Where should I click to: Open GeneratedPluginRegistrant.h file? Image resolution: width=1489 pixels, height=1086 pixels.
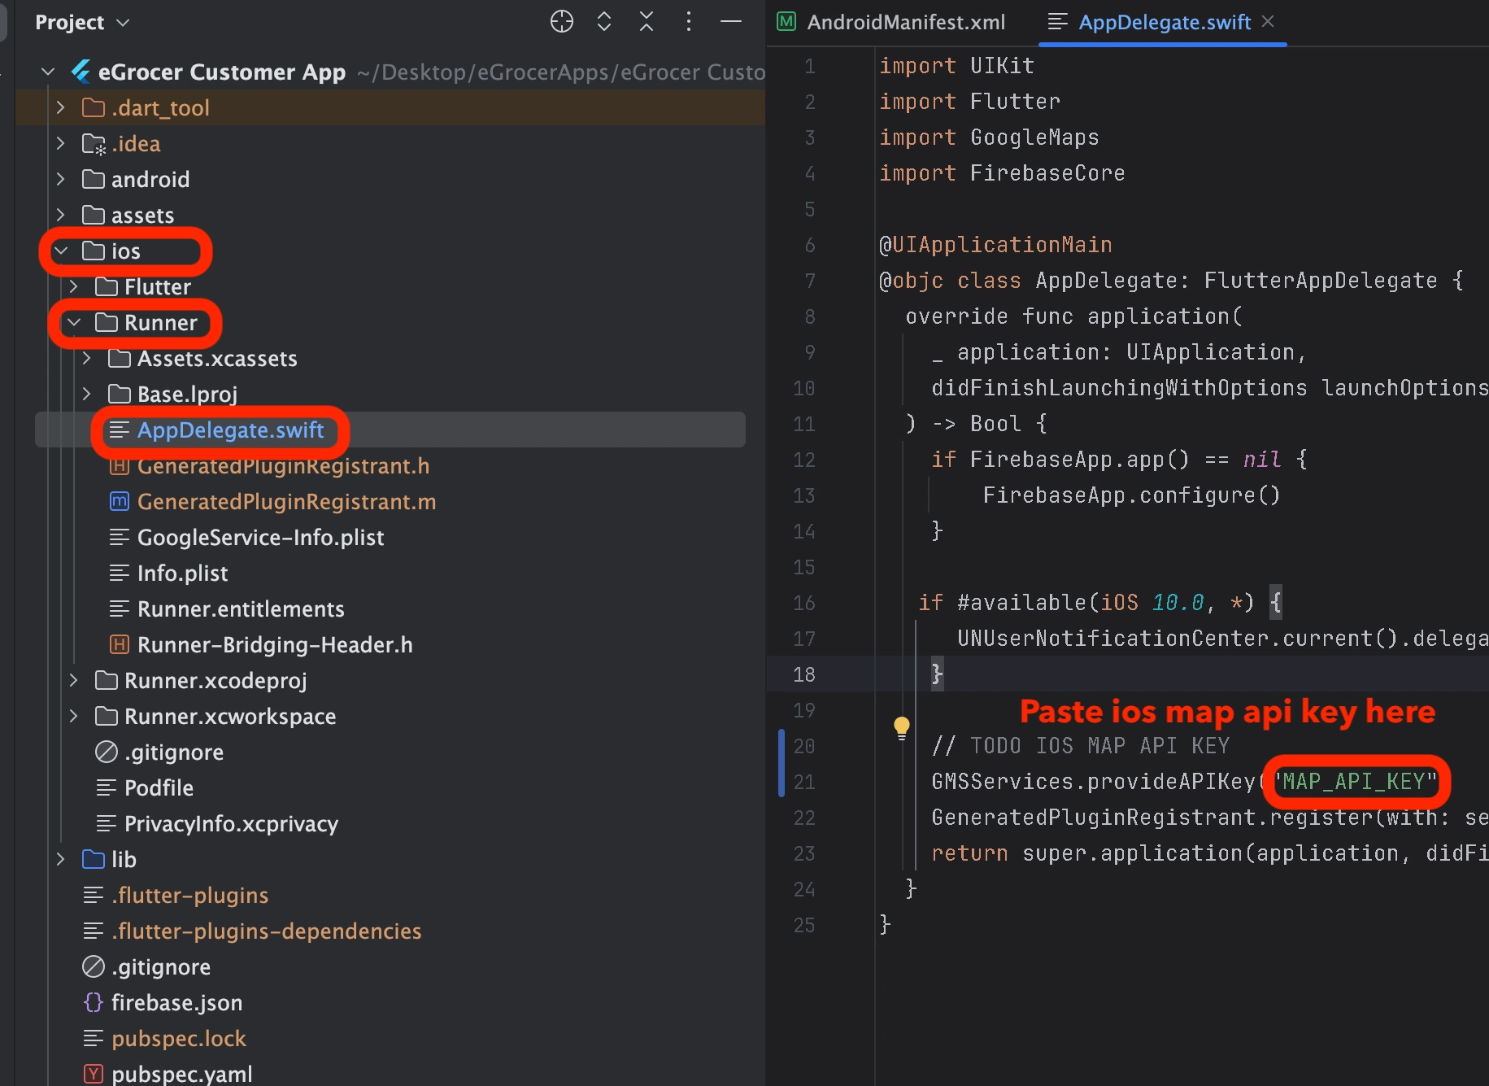[283, 466]
